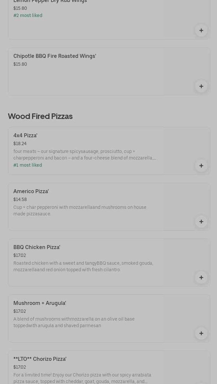Add Lemon Pepper Dry Rub Wings to cart

(201, 30)
